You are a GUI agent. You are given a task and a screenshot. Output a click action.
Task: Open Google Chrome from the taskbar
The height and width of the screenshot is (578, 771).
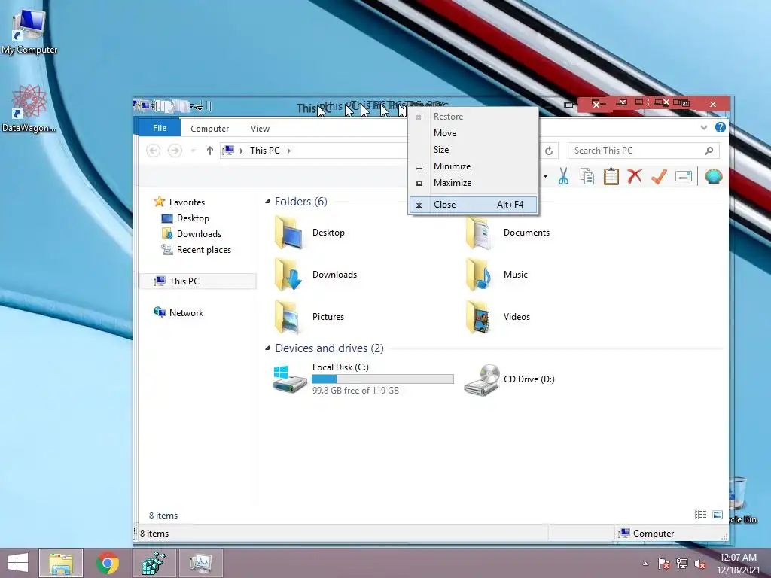pos(108,563)
